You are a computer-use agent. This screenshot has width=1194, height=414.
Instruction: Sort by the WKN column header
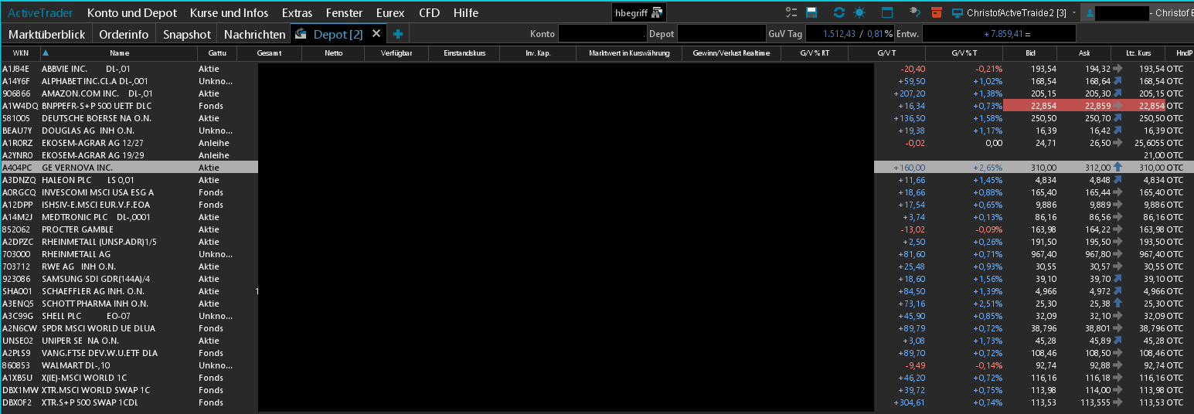click(21, 53)
